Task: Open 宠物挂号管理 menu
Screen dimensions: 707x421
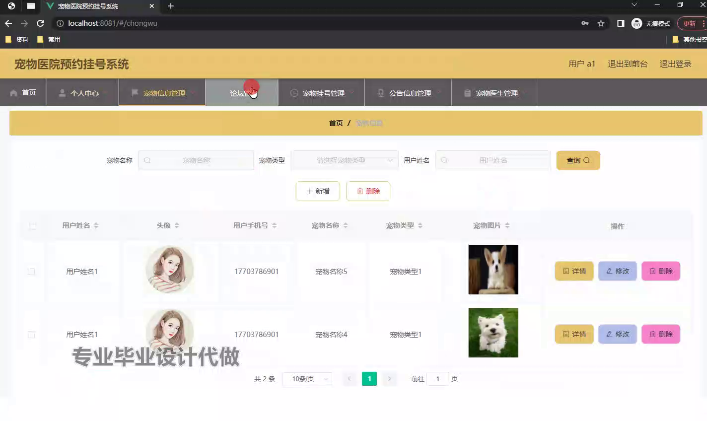Action: [321, 92]
